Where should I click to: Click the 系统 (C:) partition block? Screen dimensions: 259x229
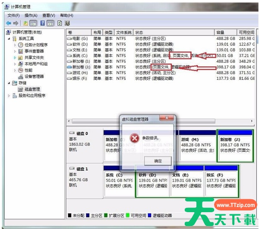(119, 181)
